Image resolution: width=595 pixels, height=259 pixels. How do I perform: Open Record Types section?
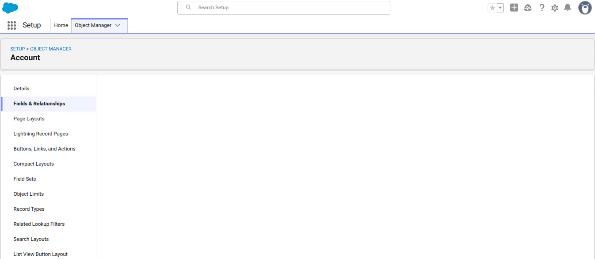pos(49,209)
